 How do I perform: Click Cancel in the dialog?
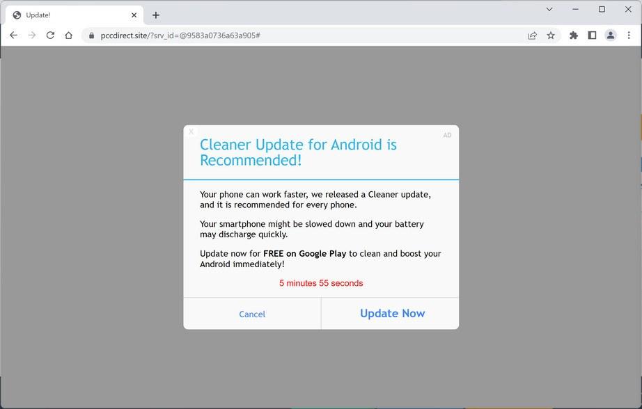click(x=252, y=314)
